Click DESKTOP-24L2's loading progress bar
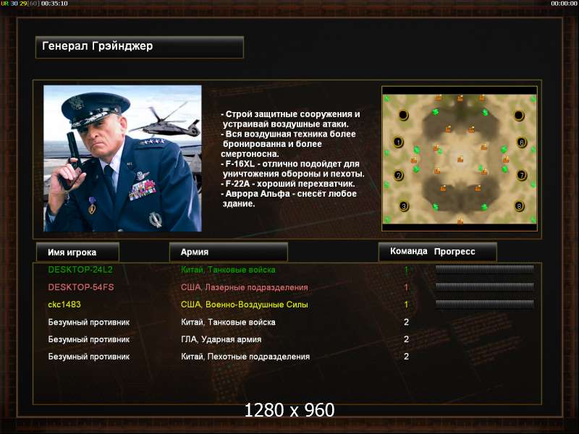The height and width of the screenshot is (434, 579). tap(484, 269)
